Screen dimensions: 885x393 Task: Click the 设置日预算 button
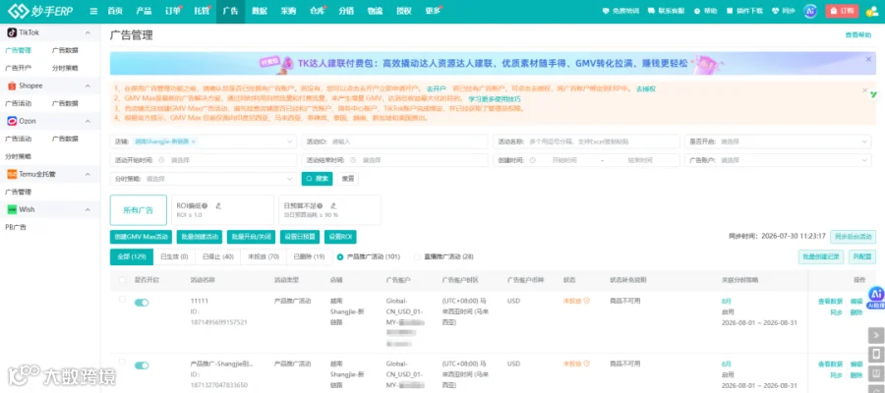pos(300,237)
